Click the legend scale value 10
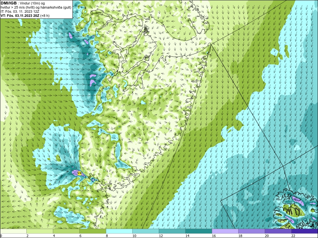The width and height of the screenshot is (318, 238). click(x=134, y=236)
